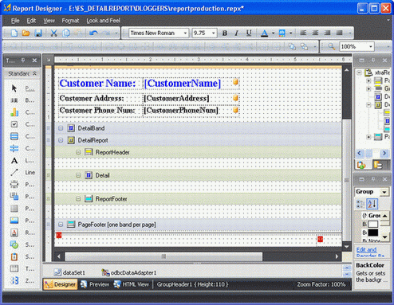Image resolution: width=394 pixels, height=305 pixels.
Task: Select the Chart control in toolbox
Action: [14, 112]
